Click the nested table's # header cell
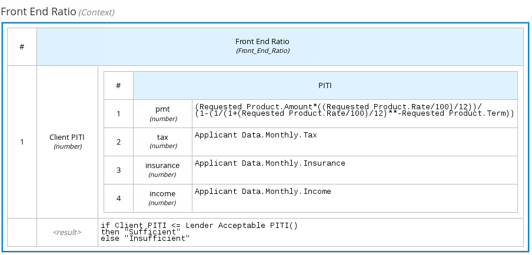The image size is (532, 255). click(118, 85)
